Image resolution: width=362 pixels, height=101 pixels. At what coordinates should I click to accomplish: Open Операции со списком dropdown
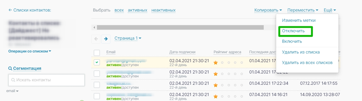pos(30,51)
